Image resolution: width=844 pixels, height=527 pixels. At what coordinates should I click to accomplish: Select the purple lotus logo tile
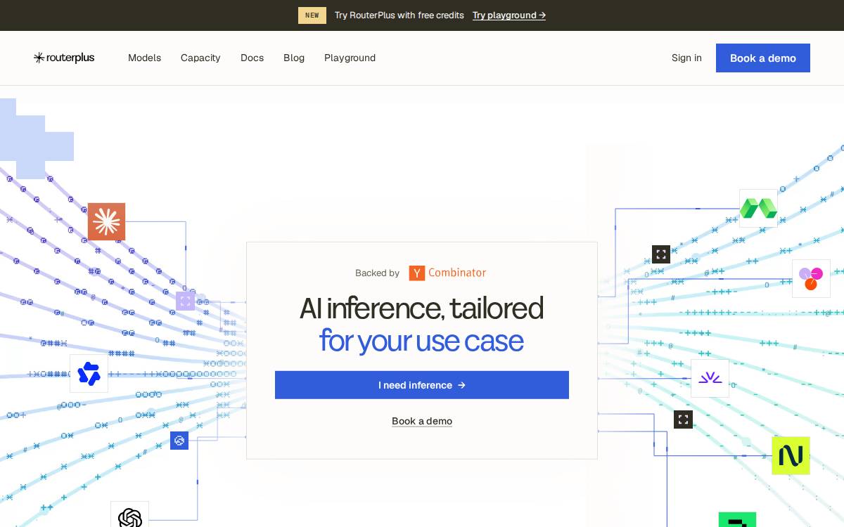point(710,378)
